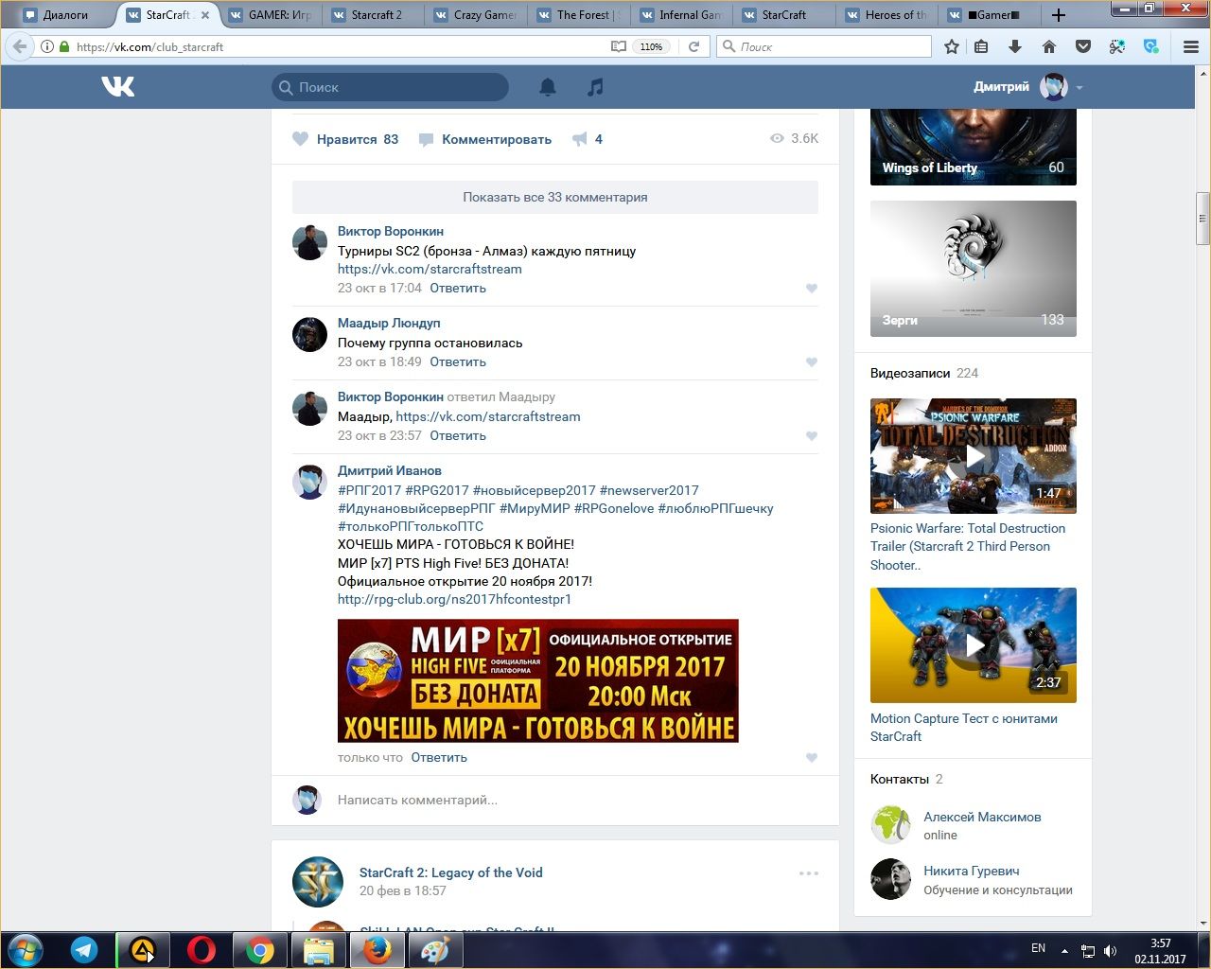Click the megaphone share icon beside 4
Image resolution: width=1211 pixels, height=969 pixels.
pyautogui.click(x=580, y=139)
